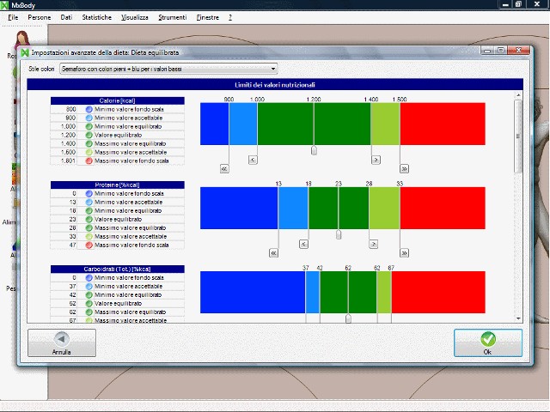The image size is (550, 412).
Task: Click the « handle under Calorie bar
Action: pyautogui.click(x=224, y=169)
